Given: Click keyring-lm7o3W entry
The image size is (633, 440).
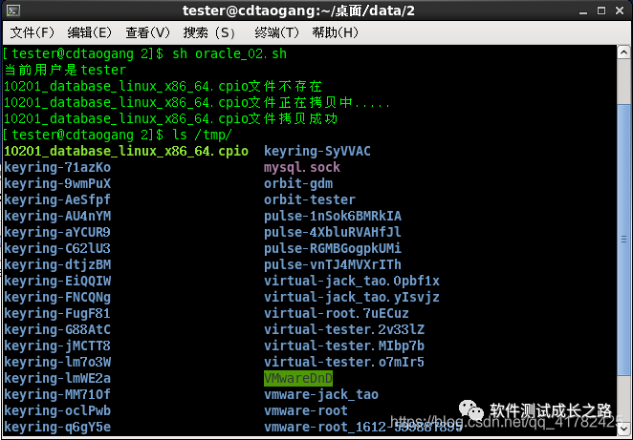Looking at the screenshot, I should (57, 362).
